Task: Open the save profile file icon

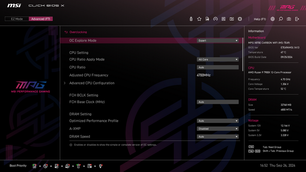Action: [x=207, y=19]
